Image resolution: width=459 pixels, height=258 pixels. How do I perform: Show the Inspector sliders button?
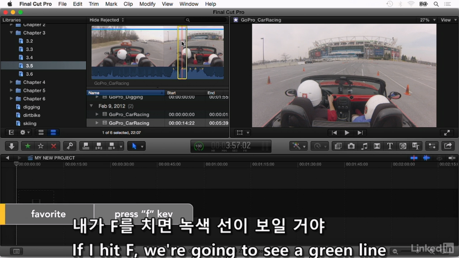click(x=432, y=146)
